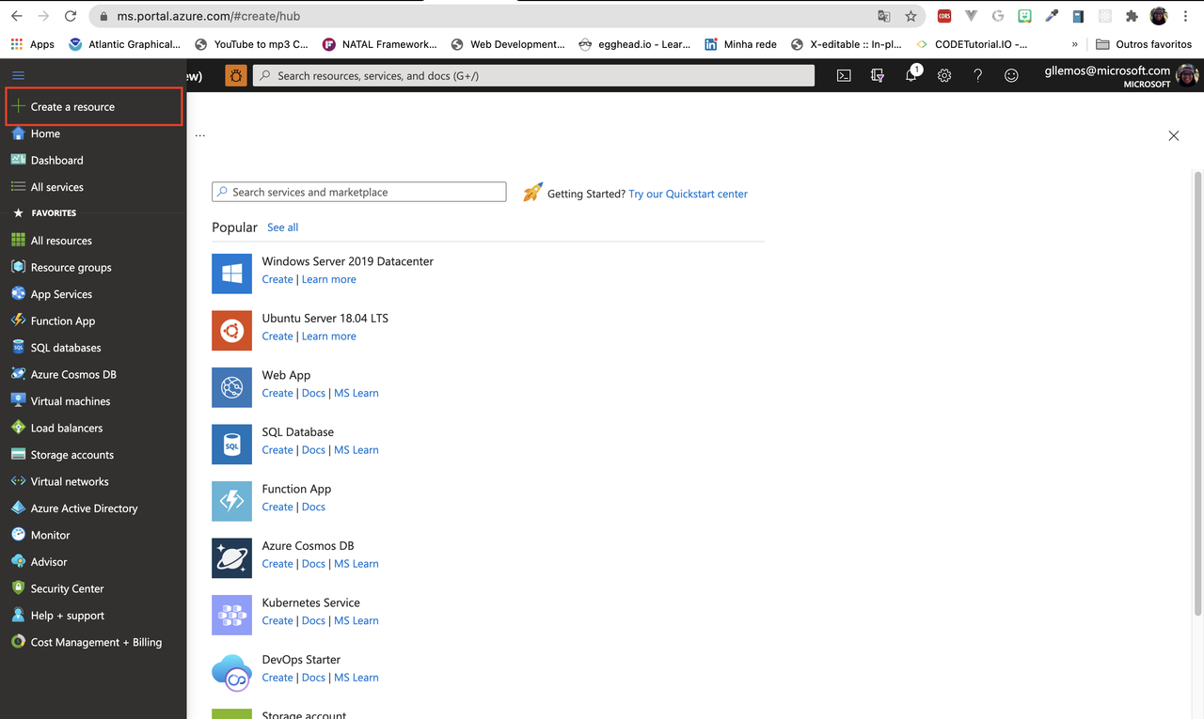Open Chrome extensions puzzle icon

coord(1132,16)
